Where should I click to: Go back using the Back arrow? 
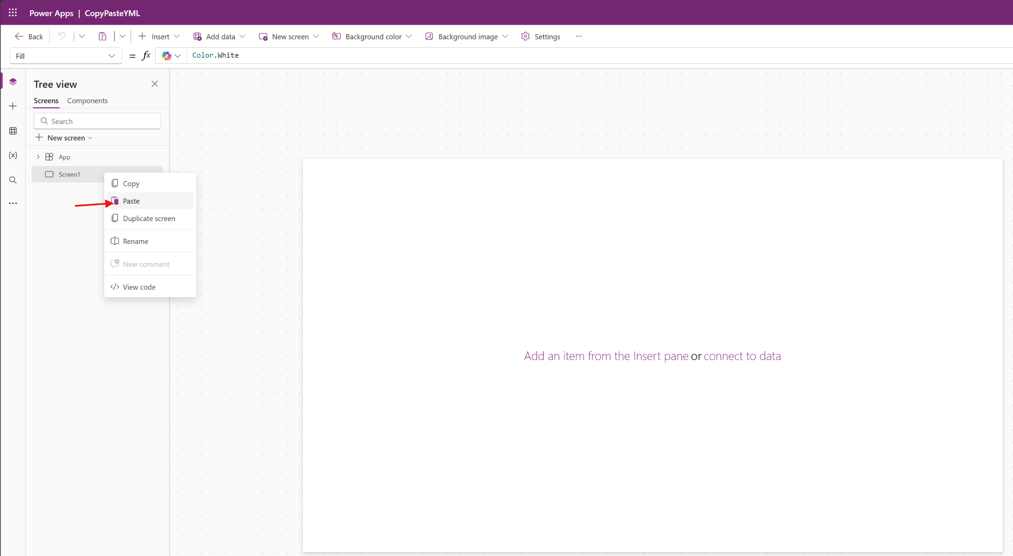pyautogui.click(x=29, y=37)
